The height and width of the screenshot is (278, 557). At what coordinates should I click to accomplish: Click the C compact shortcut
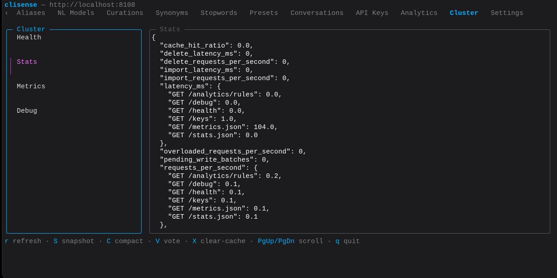(125, 241)
